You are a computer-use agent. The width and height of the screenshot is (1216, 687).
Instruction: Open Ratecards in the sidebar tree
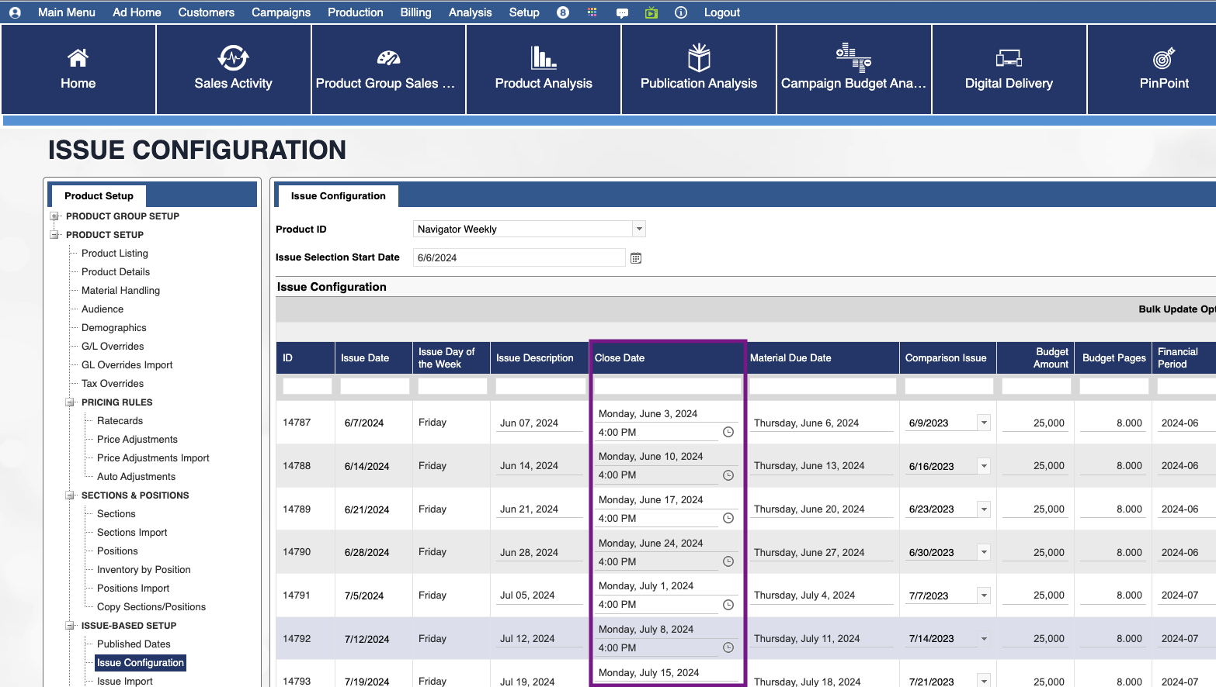pos(120,421)
